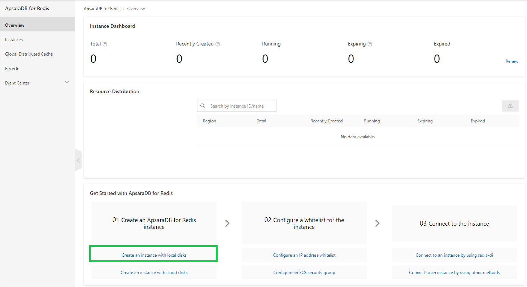Viewport: 527px width, 287px height.
Task: Click the Instance Dashboard heading
Action: (x=113, y=26)
